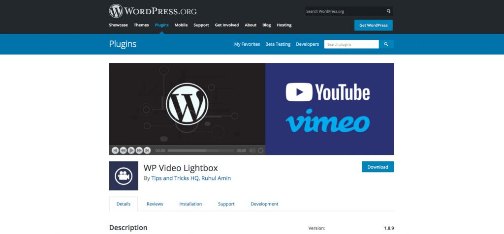Click the banner video progress bar
Viewport: 504px width, 234px height.
point(201,150)
